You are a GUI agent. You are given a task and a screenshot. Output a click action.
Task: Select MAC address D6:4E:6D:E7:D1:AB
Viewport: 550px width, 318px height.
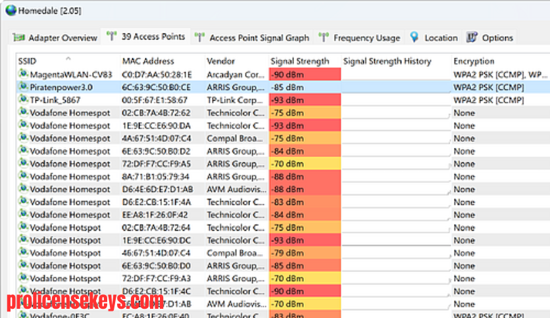coord(157,189)
